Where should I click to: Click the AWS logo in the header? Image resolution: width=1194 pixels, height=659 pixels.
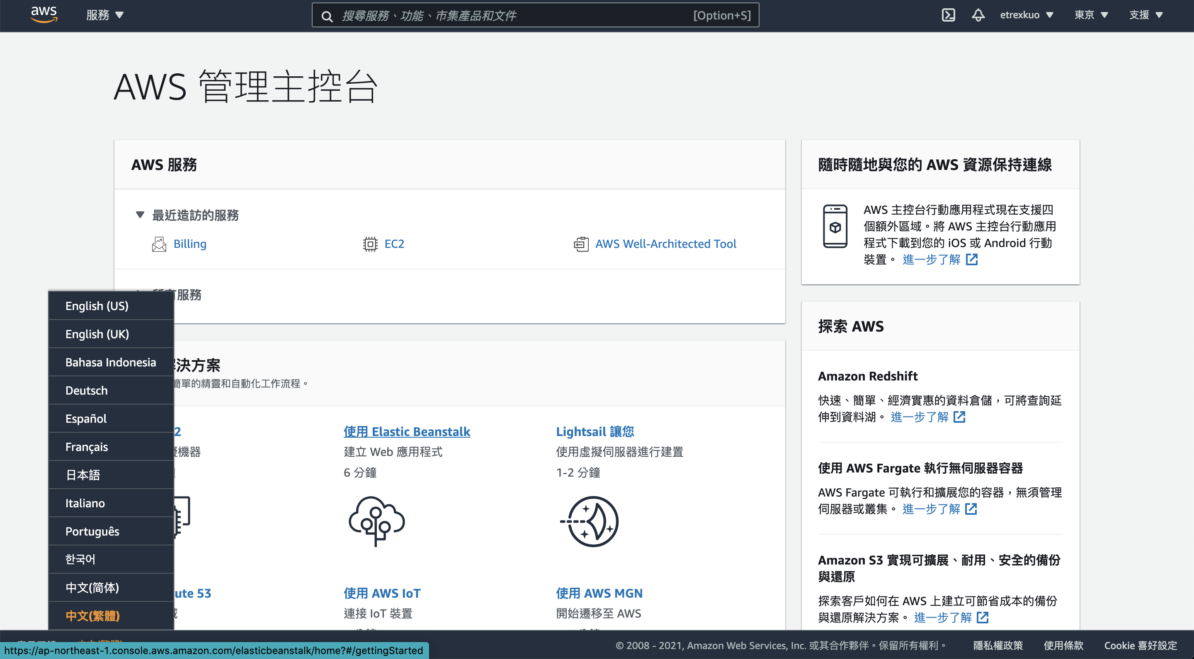(44, 15)
